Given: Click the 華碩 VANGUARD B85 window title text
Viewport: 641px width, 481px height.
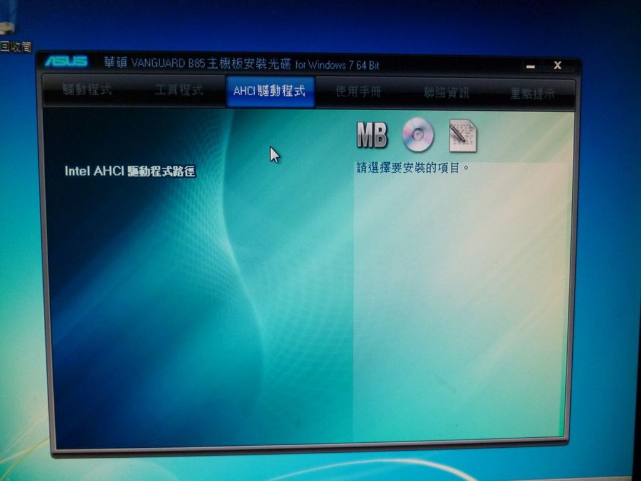Looking at the screenshot, I should (241, 64).
